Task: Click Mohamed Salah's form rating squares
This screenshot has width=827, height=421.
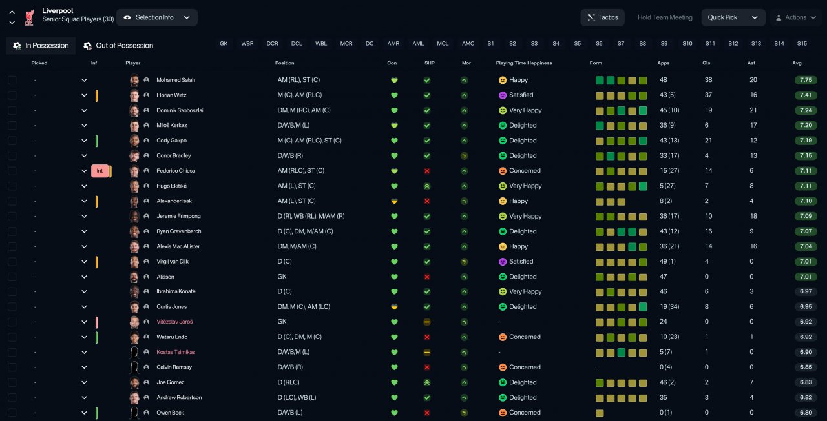Action: coord(621,81)
